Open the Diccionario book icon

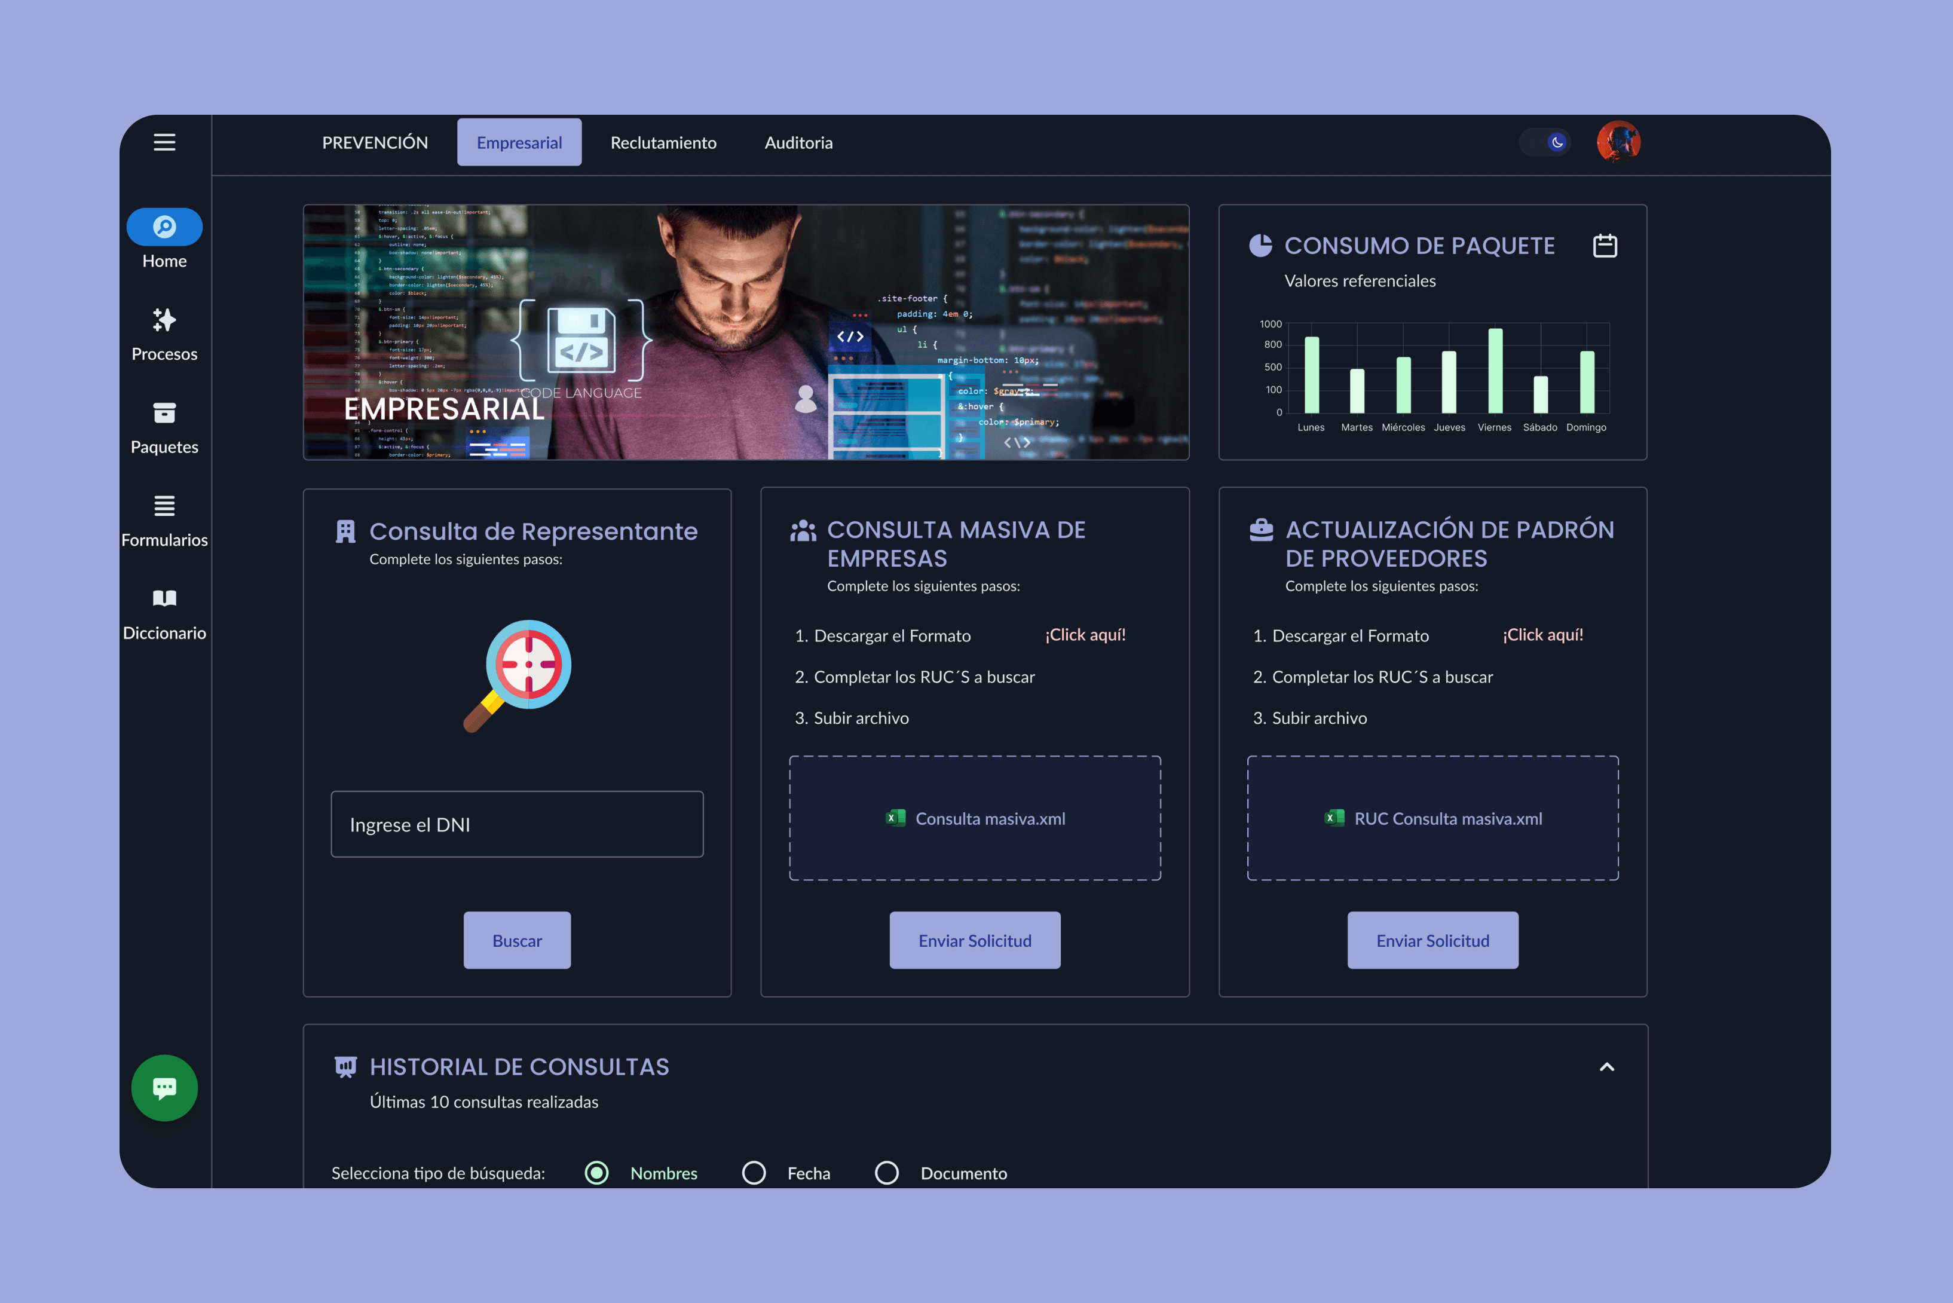point(164,599)
